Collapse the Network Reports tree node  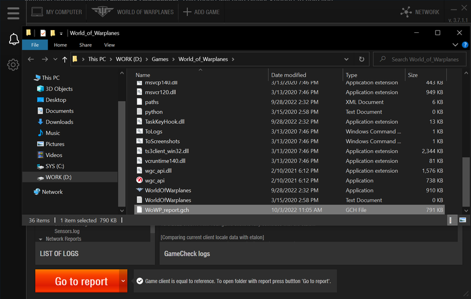point(41,240)
